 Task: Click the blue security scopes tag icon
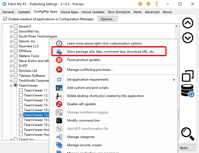(59, 145)
